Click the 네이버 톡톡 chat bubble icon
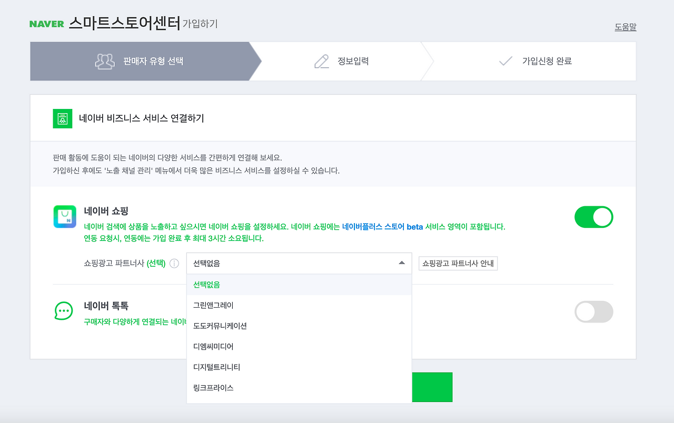This screenshot has width=674, height=423. (64, 310)
